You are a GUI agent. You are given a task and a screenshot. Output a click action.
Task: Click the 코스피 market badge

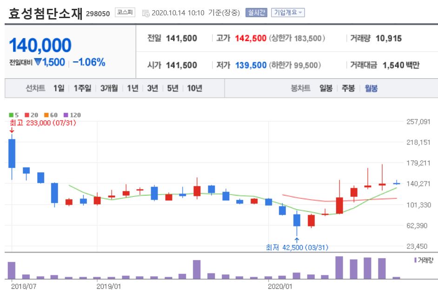[125, 12]
